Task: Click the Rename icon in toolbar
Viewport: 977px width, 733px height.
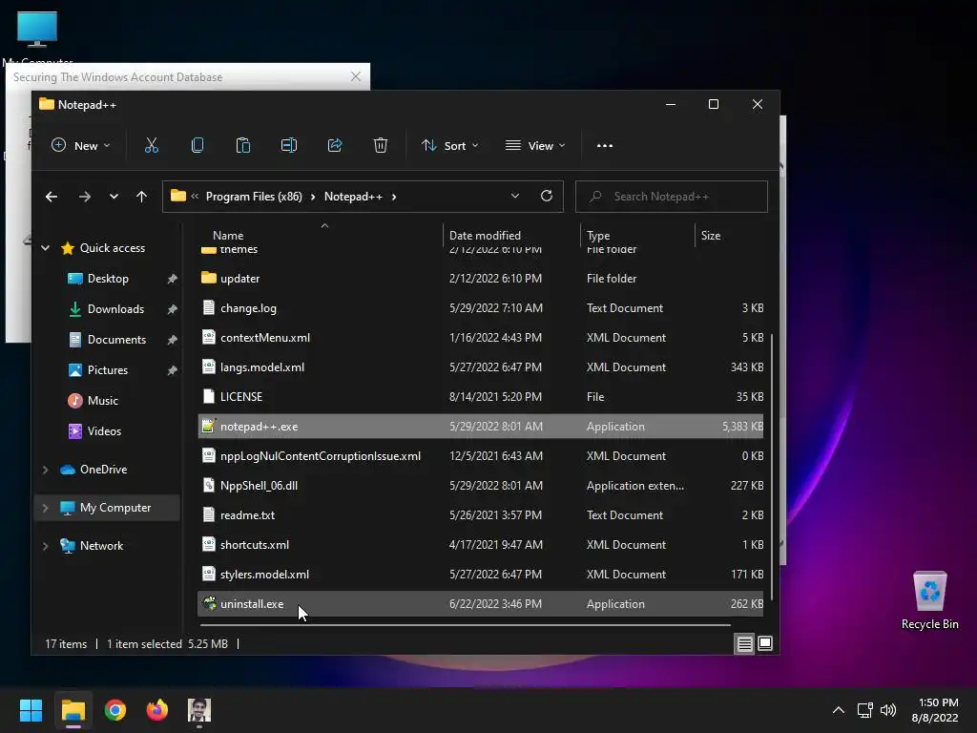Action: [x=289, y=145]
